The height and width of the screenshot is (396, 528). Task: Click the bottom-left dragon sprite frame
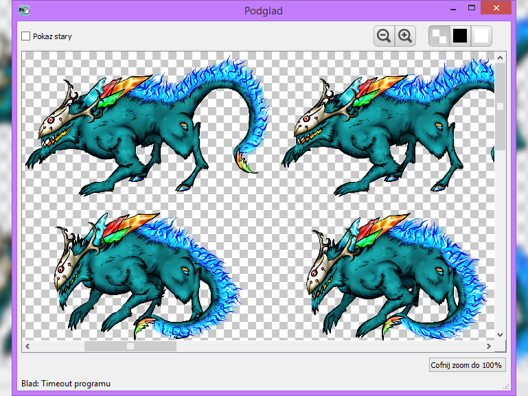point(147,275)
